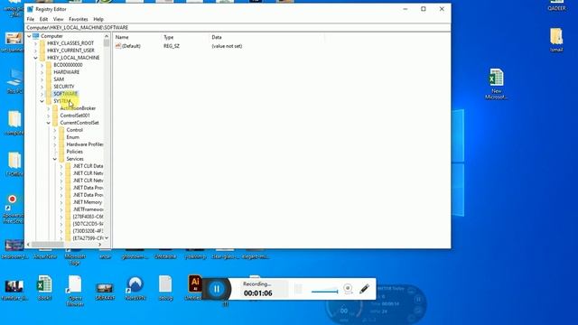Launch NordVPN from the desktop
Image resolution: width=578 pixels, height=325 pixels.
click(135, 288)
